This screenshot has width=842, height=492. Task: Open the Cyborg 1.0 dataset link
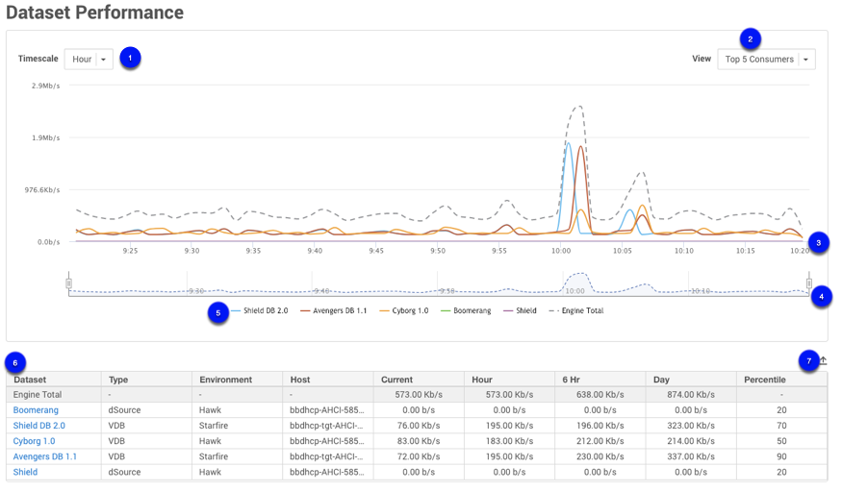pyautogui.click(x=34, y=441)
